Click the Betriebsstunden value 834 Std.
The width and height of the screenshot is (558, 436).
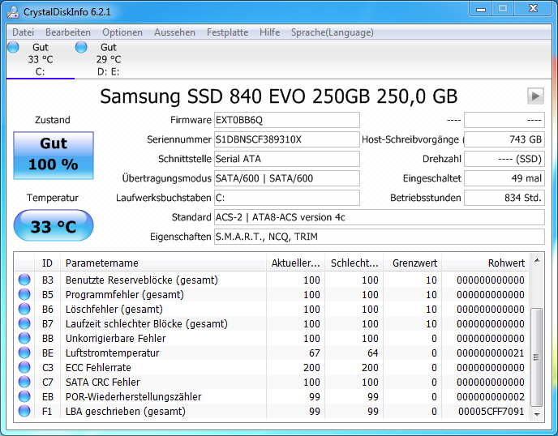point(504,198)
